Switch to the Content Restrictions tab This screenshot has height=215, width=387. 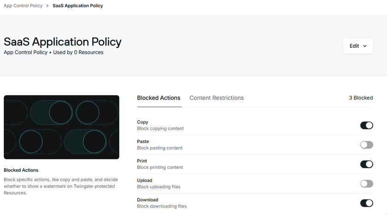217,98
